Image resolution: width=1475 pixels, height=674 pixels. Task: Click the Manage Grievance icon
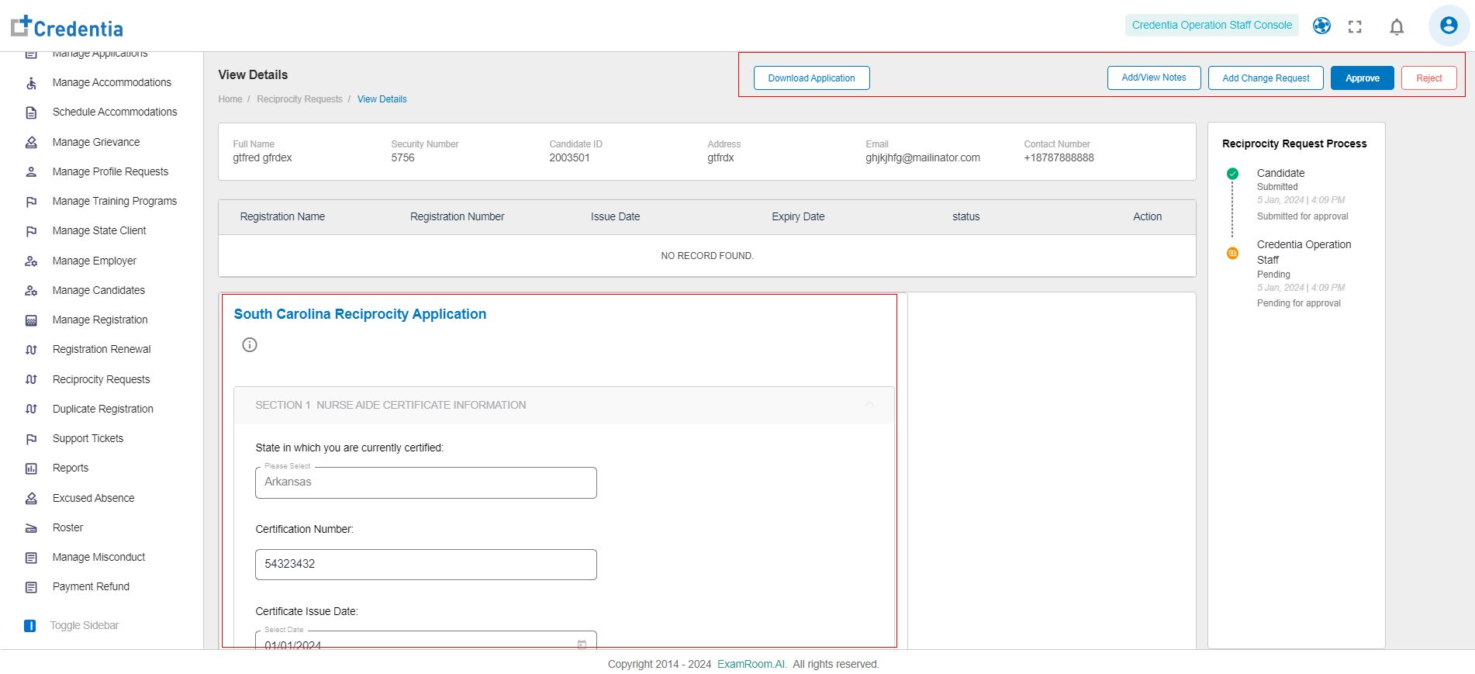point(31,143)
